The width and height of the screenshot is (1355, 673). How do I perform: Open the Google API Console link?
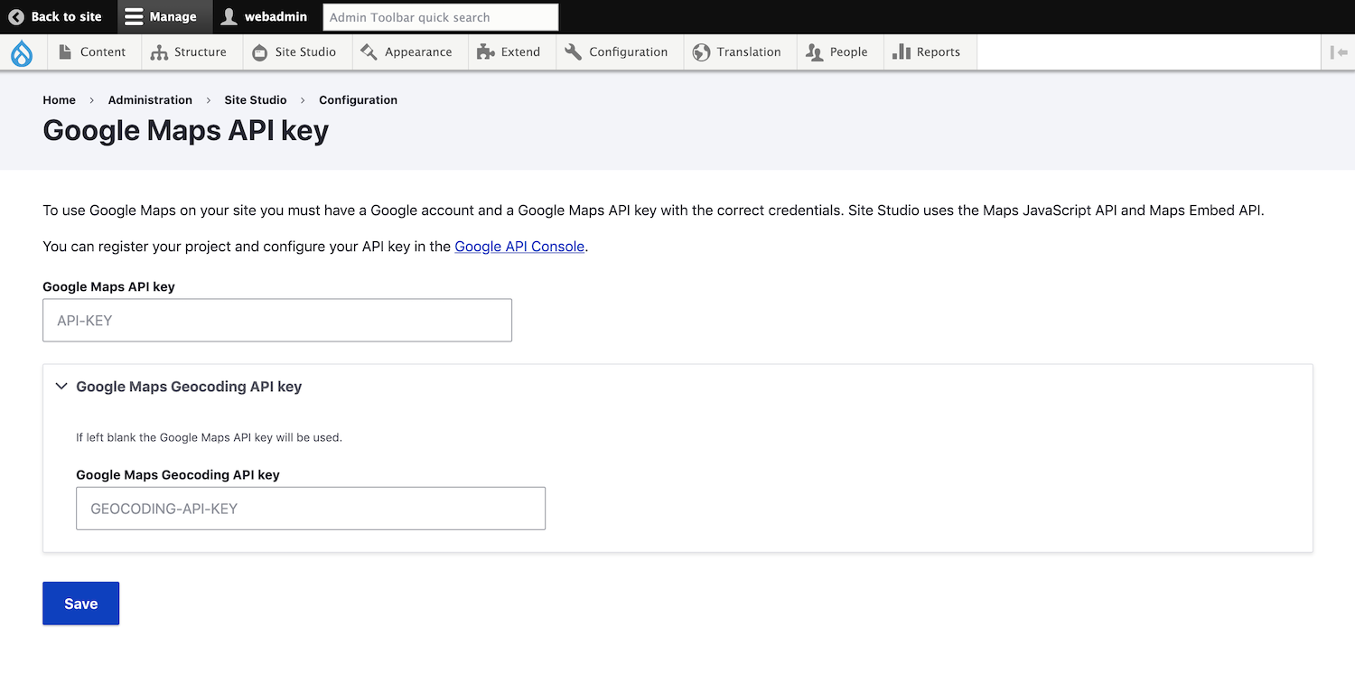coord(519,246)
